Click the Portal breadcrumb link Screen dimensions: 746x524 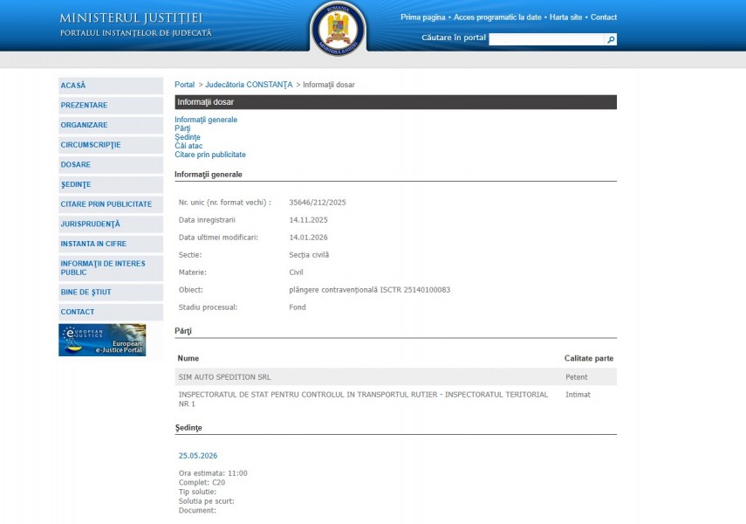click(184, 85)
